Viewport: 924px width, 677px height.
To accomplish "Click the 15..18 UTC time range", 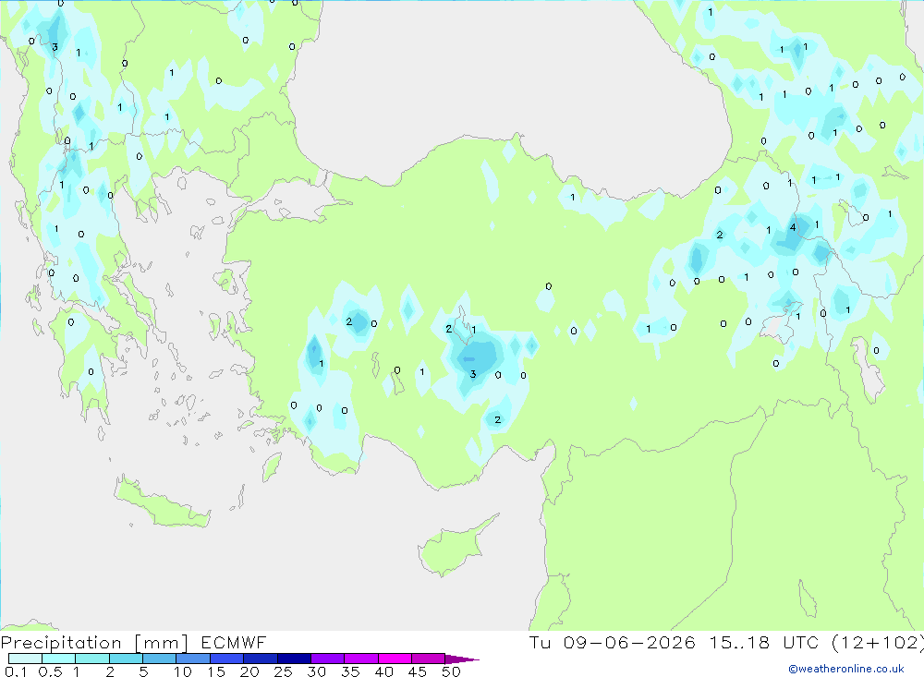I will tap(764, 642).
